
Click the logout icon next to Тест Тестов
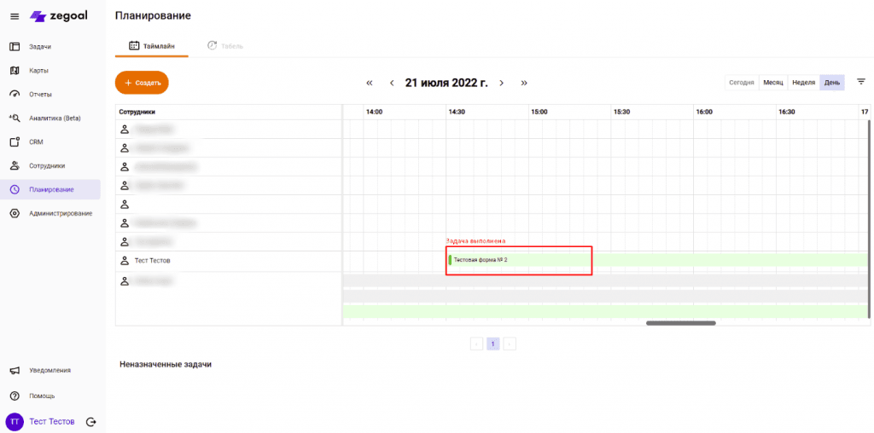coord(91,422)
